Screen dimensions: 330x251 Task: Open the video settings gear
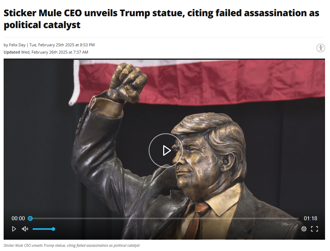pos(304,229)
